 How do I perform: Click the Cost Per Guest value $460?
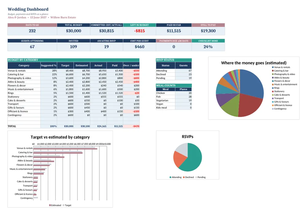[x=139, y=47]
